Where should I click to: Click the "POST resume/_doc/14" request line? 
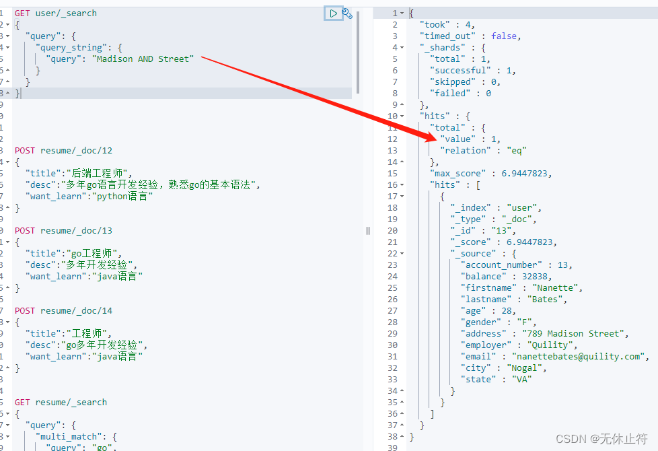click(63, 311)
